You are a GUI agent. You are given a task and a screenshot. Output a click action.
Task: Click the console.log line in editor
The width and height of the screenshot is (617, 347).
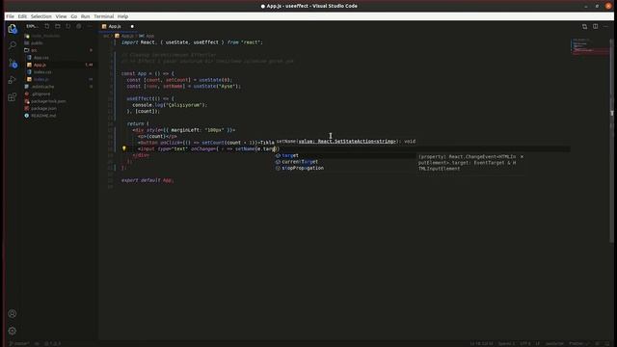pos(170,105)
